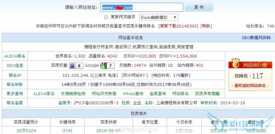Click the internal links value 401
The image size is (275, 134).
click(x=200, y=65)
